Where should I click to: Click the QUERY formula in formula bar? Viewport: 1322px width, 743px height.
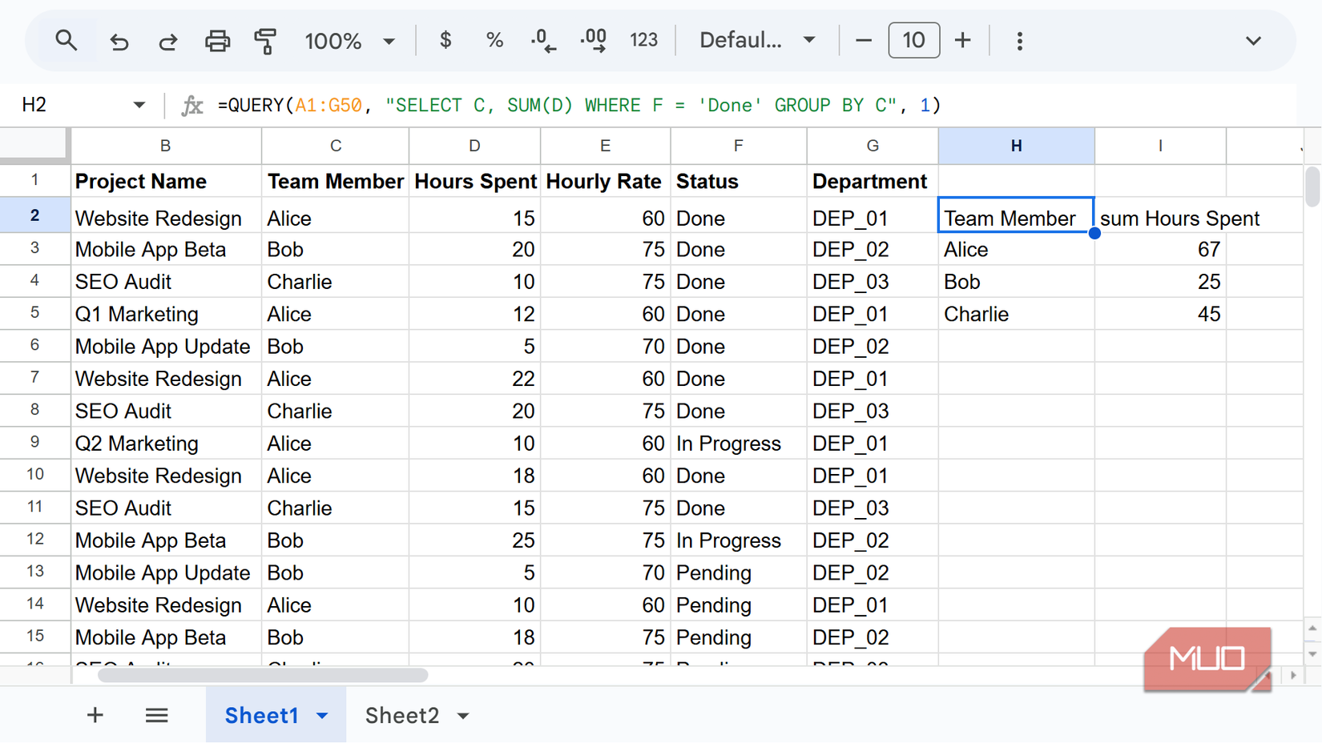point(578,105)
